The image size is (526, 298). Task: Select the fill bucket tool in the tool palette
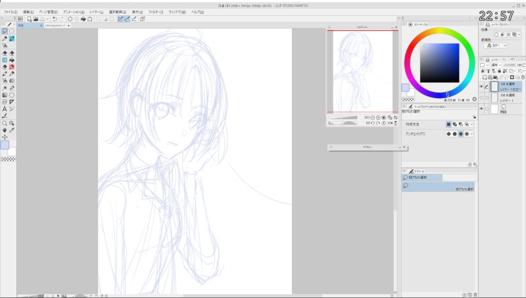tap(12, 60)
